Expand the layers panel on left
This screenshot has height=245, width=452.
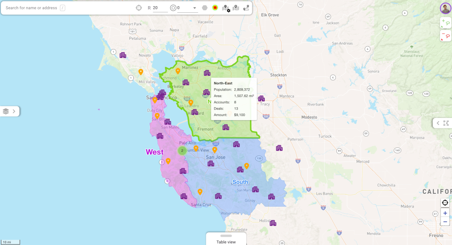pos(9,111)
